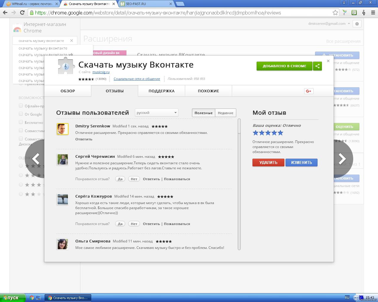Viewport: 378px width, 302px height.
Task: Open the Все расширения dropdown
Action: [343, 41]
